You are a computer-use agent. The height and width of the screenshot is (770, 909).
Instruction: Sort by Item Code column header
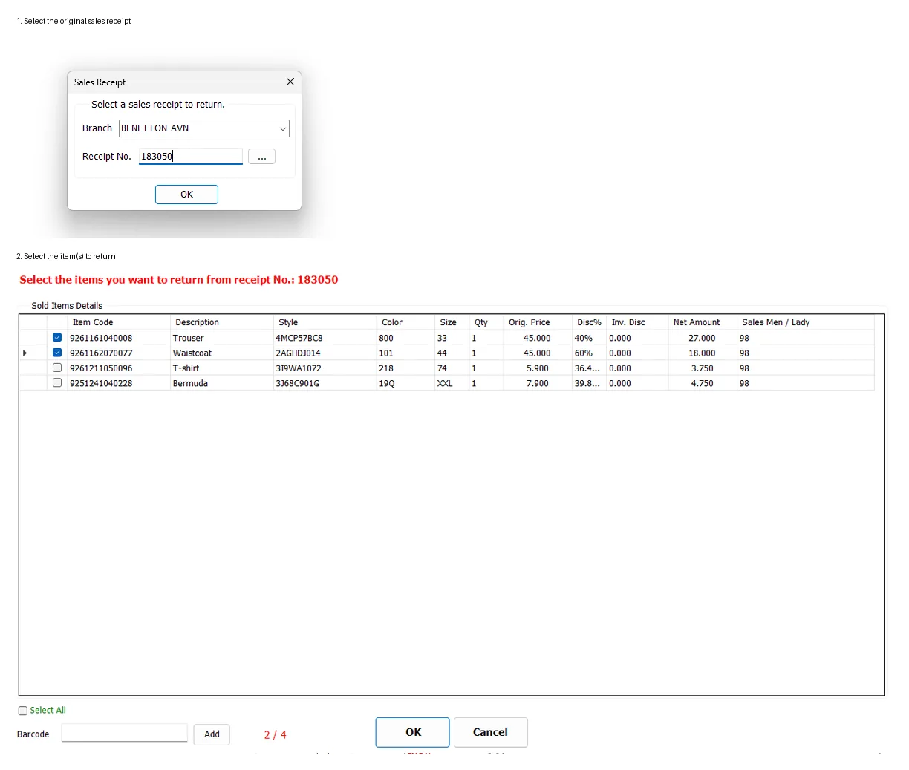coord(119,322)
